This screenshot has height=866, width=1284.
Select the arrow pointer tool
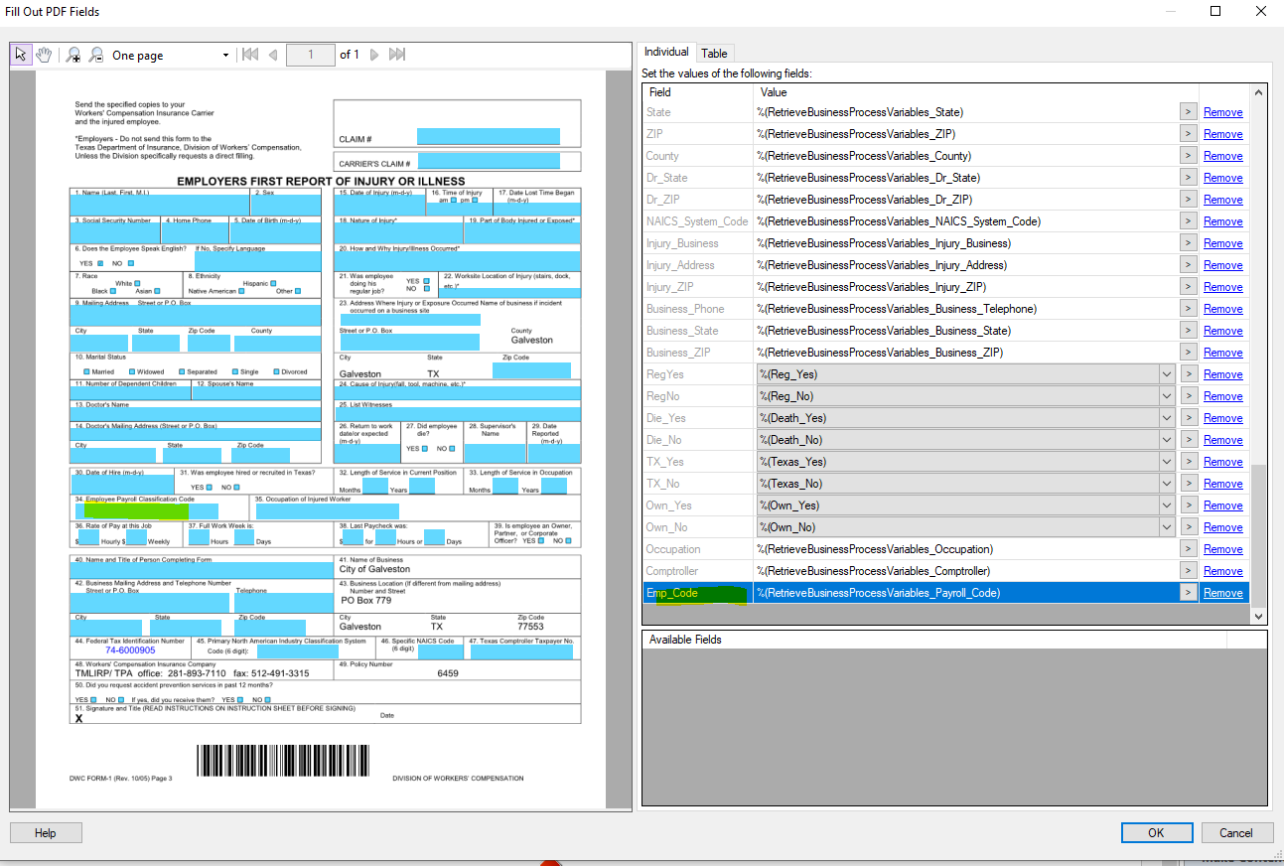[x=21, y=55]
